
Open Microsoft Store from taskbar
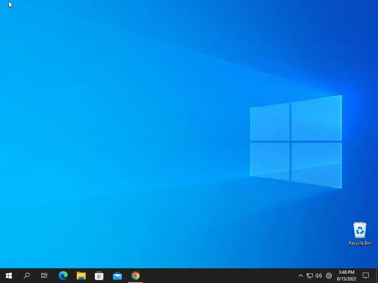coord(99,276)
